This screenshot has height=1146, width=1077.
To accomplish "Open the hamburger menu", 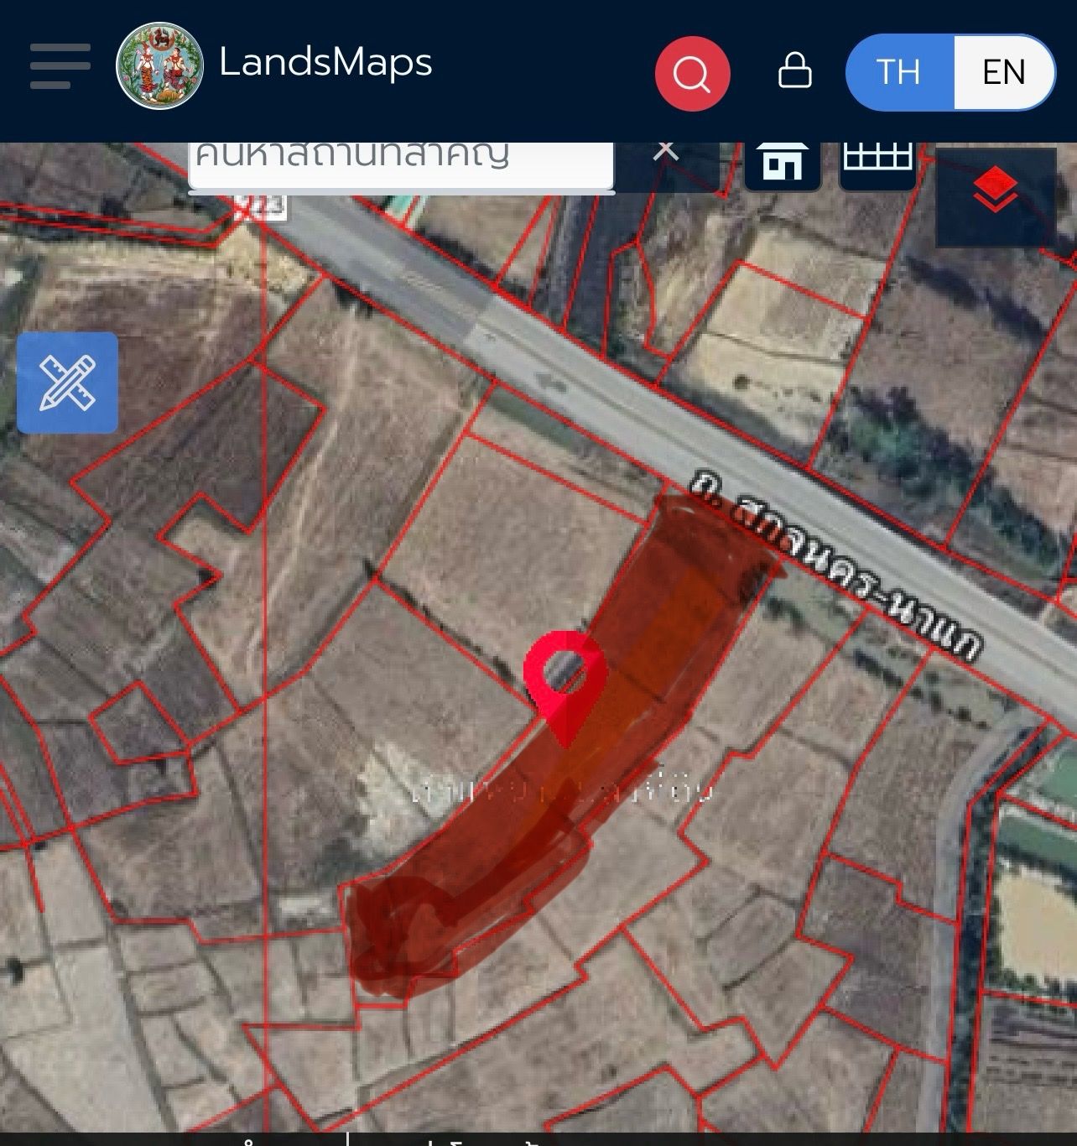I will pyautogui.click(x=60, y=66).
